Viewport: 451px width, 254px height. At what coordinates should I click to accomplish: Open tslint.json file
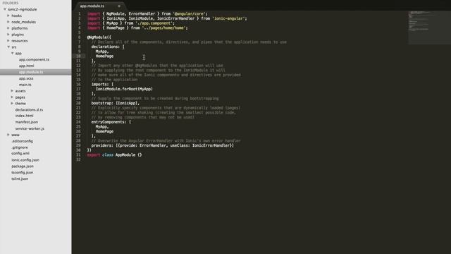[20, 179]
